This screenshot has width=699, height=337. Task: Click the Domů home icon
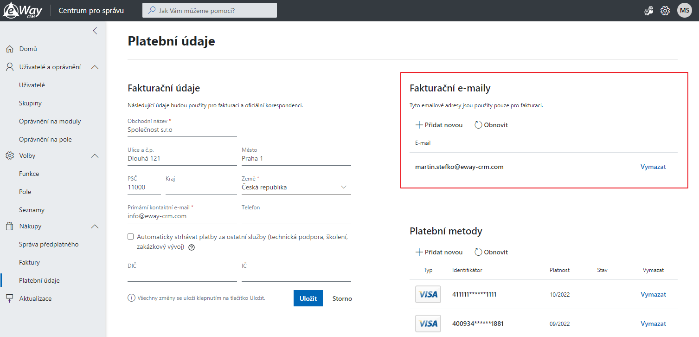click(10, 49)
